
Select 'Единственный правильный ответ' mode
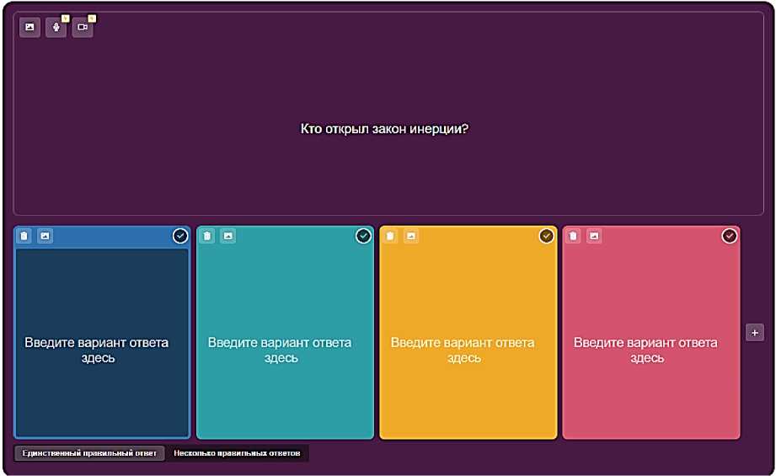point(89,453)
